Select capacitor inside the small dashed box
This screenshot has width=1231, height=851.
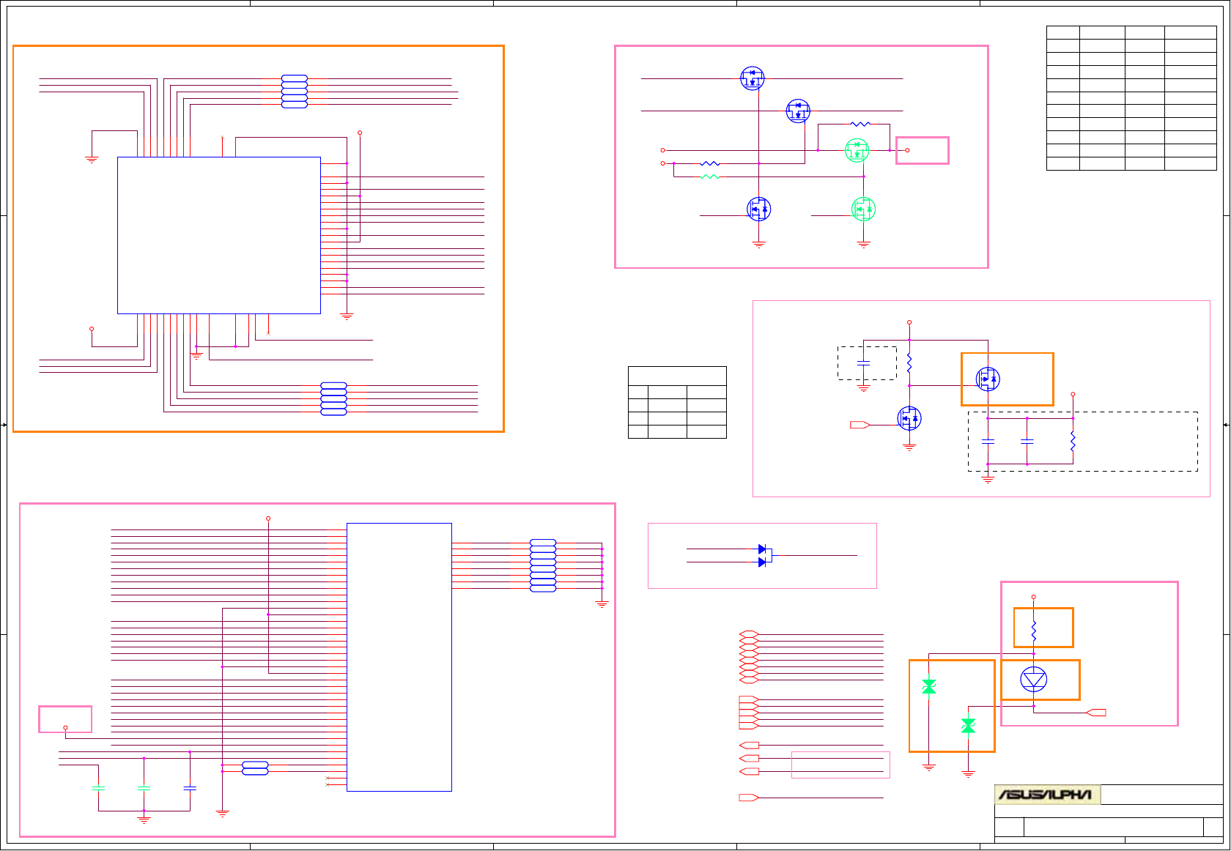point(864,363)
